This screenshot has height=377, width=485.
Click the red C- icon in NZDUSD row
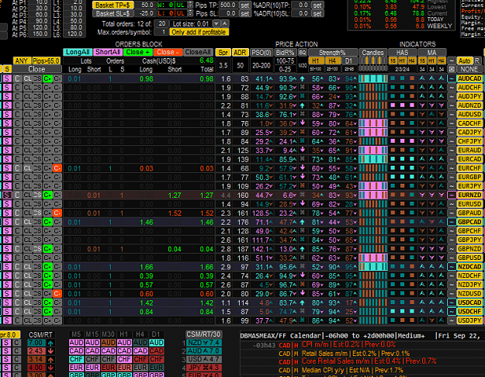tap(57, 294)
